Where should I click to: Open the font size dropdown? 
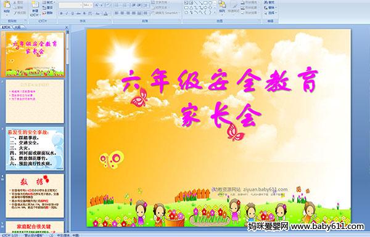(x=91, y=5)
